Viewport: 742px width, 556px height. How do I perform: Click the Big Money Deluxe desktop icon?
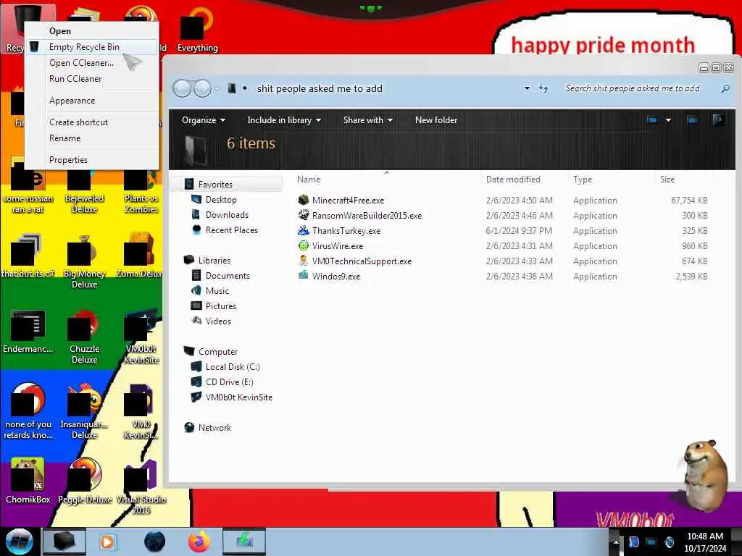click(84, 261)
